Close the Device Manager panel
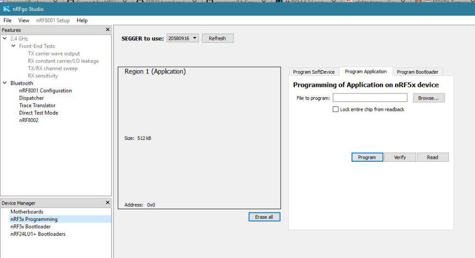The image size is (475, 258). 107,203
